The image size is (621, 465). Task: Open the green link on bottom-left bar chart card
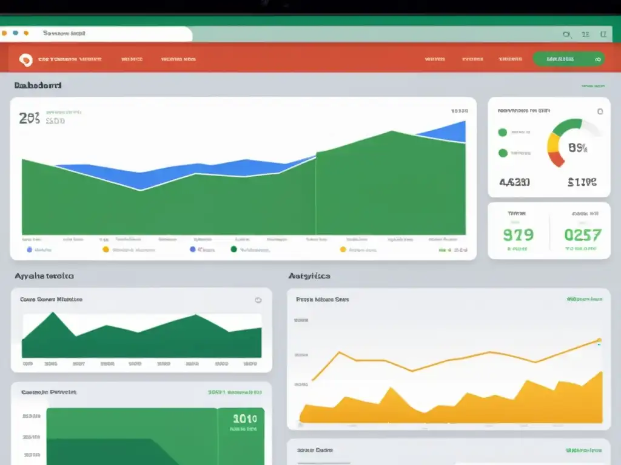235,392
